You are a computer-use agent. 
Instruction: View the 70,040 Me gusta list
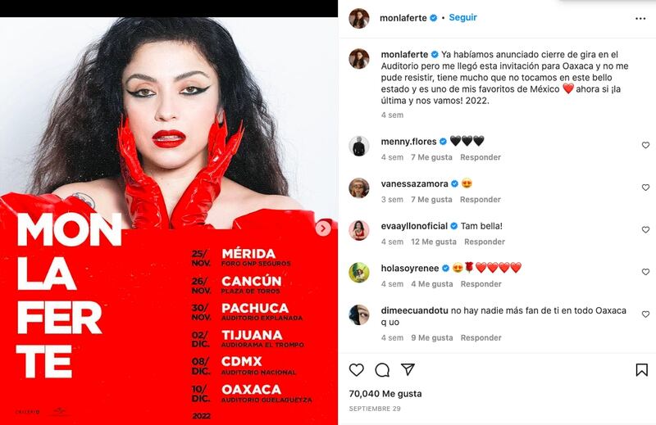(x=385, y=394)
